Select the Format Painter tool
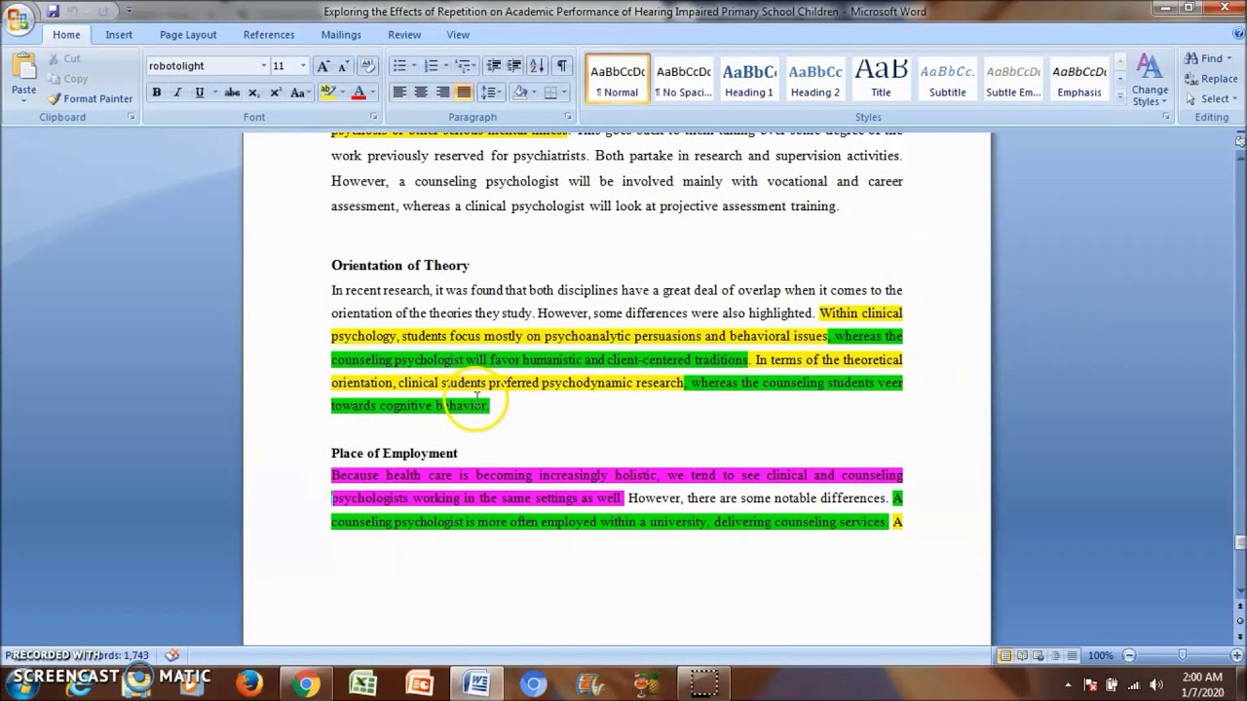The height and width of the screenshot is (701, 1247). (90, 98)
